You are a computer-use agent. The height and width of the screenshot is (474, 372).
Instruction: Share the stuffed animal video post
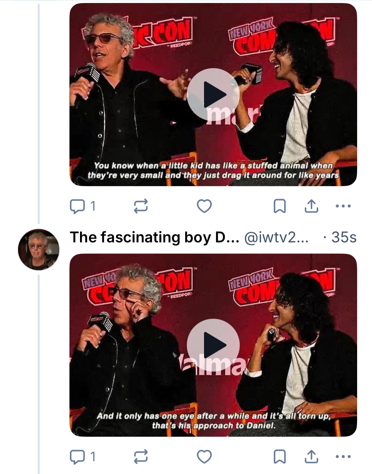coord(311,206)
